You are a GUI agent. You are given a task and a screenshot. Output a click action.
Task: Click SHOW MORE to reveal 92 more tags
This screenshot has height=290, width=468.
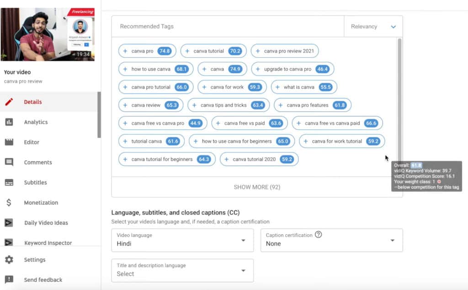[256, 187]
